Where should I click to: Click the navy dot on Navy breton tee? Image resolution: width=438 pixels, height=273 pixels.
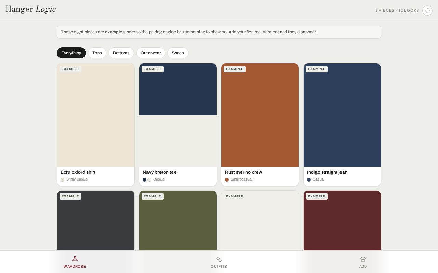[x=144, y=179]
